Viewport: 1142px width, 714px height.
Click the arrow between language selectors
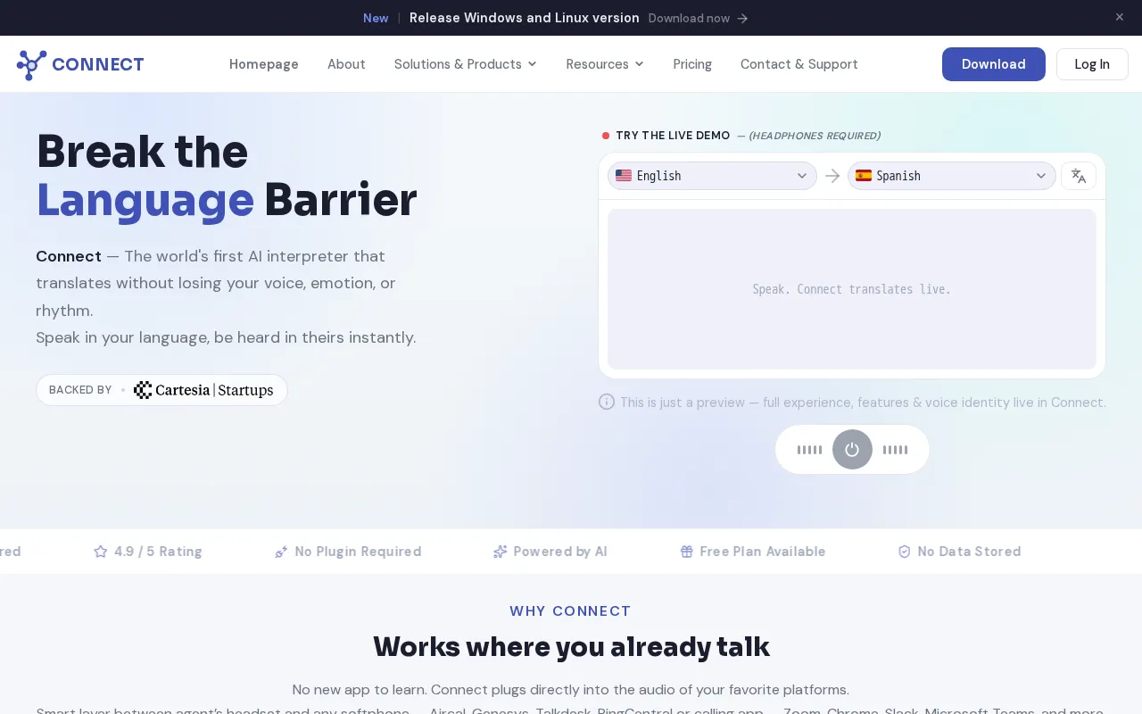tap(832, 176)
